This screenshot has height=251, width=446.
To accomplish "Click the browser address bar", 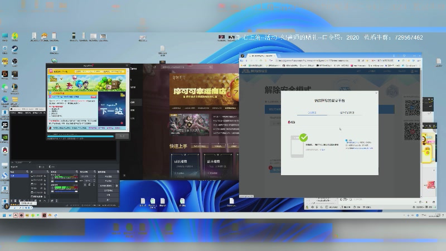I will click(316, 61).
